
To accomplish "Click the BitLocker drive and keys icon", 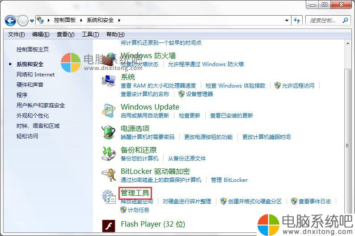I will pos(109,175).
